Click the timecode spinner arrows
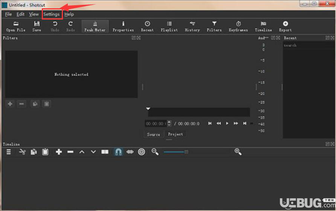Image resolution: width=336 pixels, height=211 pixels. point(169,124)
